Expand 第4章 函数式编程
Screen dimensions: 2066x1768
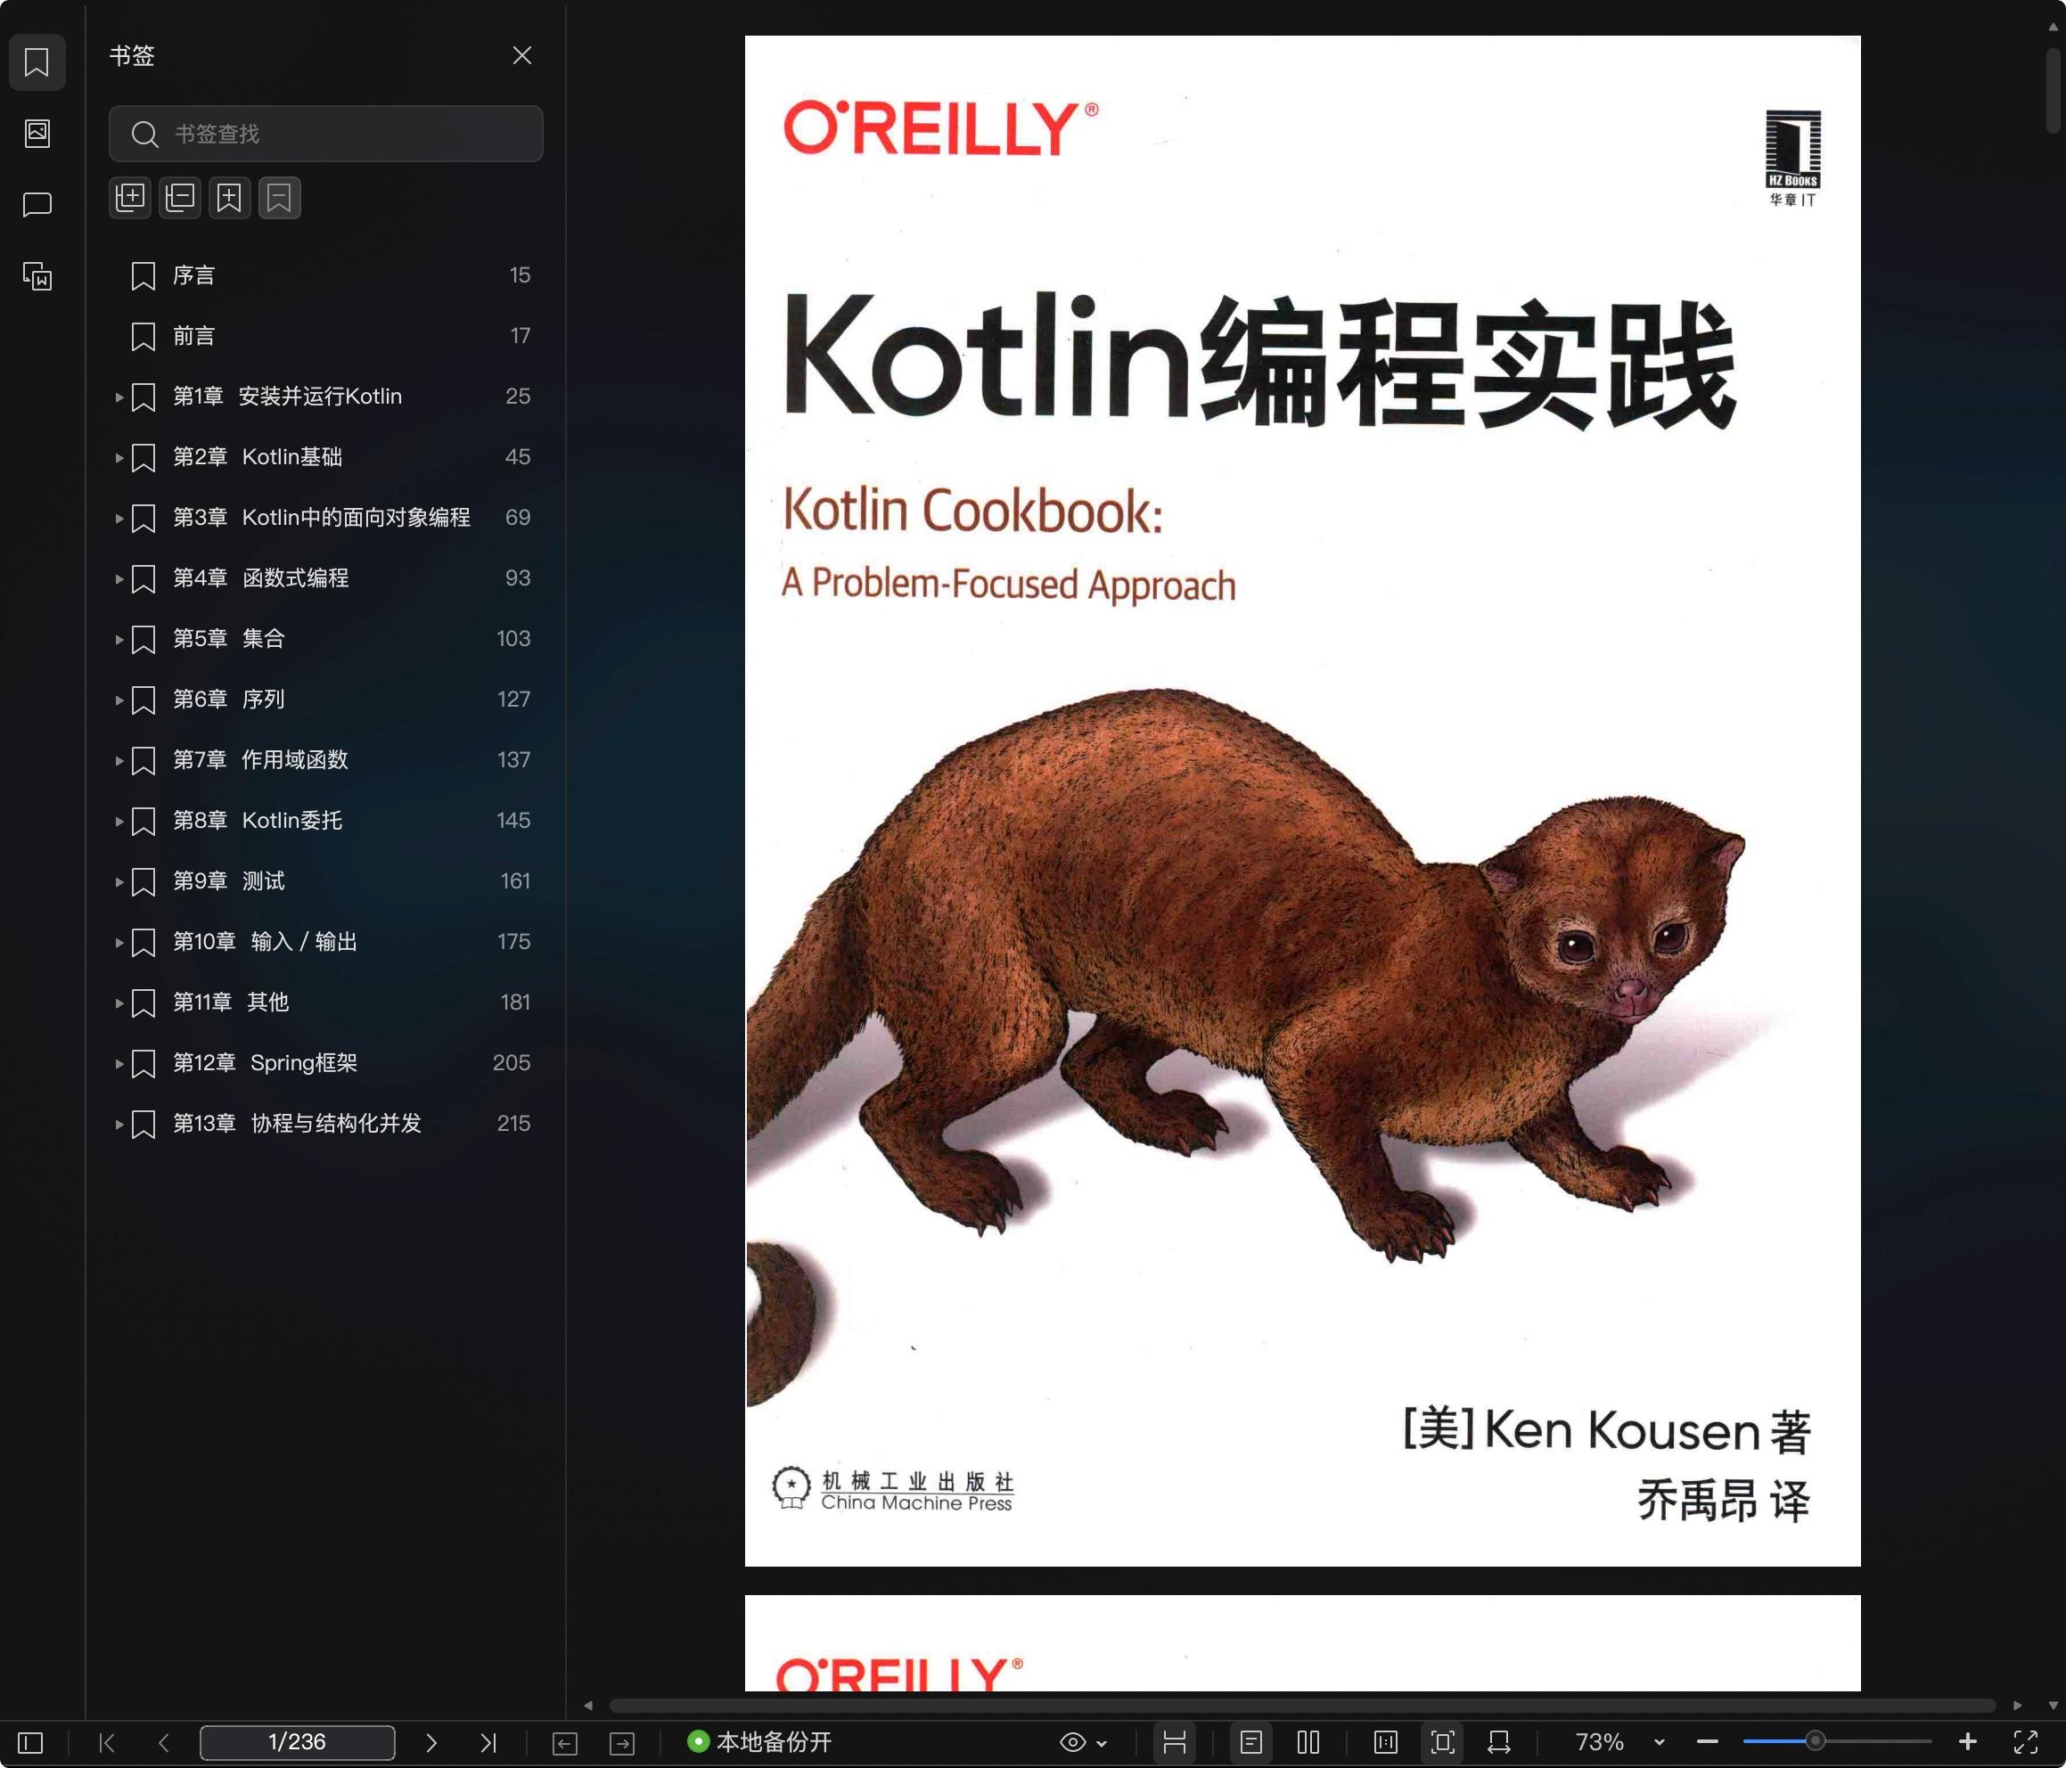tap(119, 578)
